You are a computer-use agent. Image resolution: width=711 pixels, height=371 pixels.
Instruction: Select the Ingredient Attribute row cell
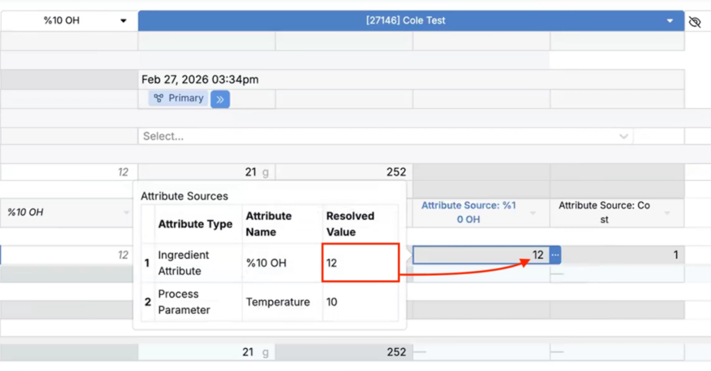coord(198,263)
